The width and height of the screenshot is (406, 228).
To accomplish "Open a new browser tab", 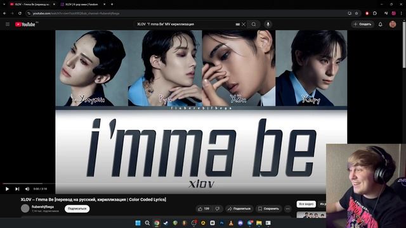I will point(112,4).
